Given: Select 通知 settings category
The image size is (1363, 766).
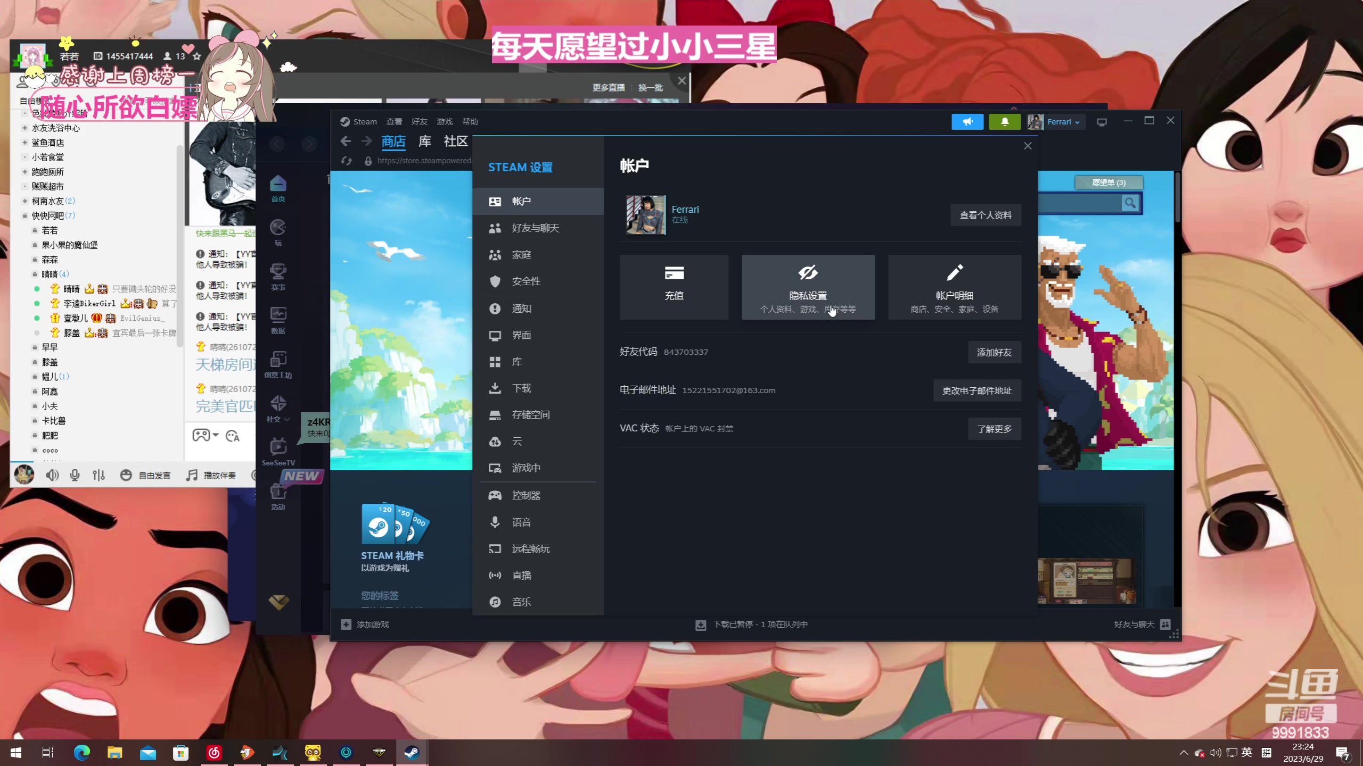Looking at the screenshot, I should tap(538, 309).
